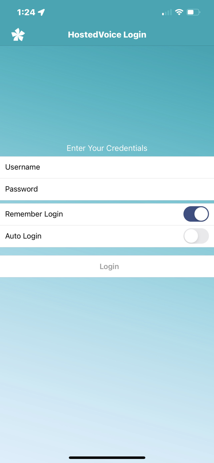The width and height of the screenshot is (214, 463).
Task: Select the Enter Your Credentials banner
Action: pos(107,148)
